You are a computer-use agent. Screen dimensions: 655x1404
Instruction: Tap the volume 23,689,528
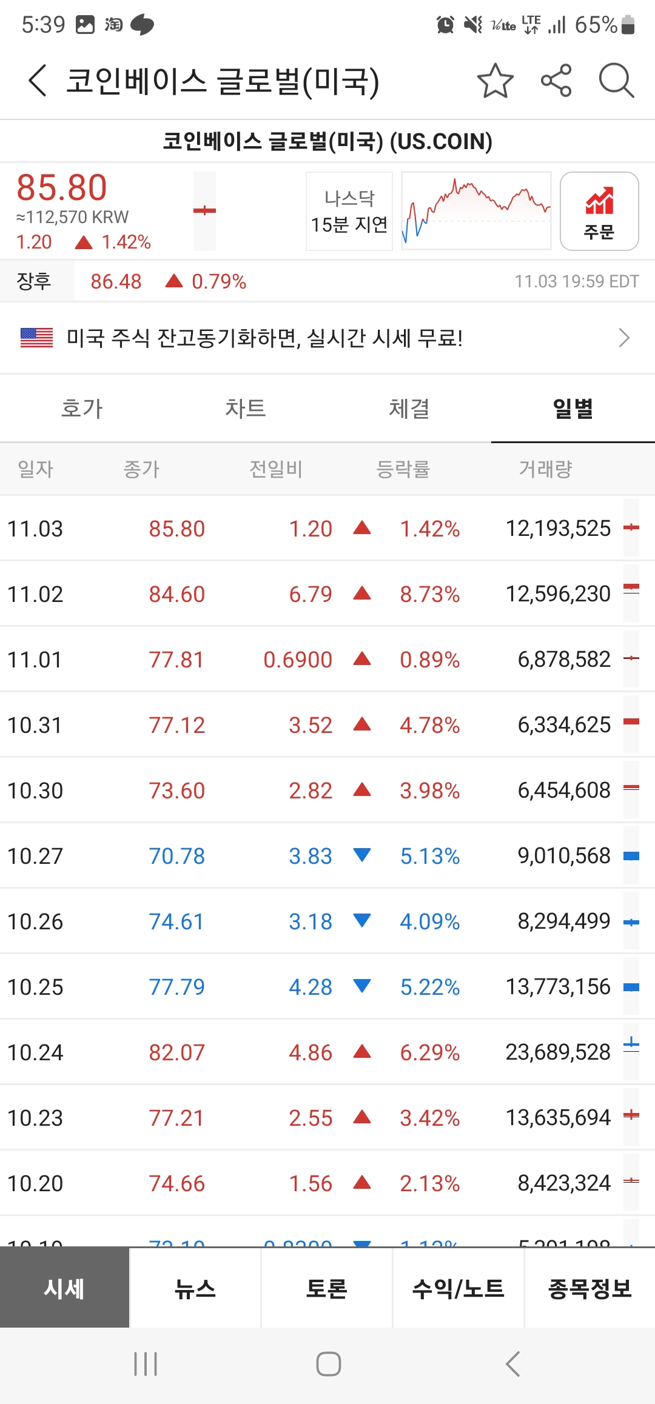coord(558,1052)
